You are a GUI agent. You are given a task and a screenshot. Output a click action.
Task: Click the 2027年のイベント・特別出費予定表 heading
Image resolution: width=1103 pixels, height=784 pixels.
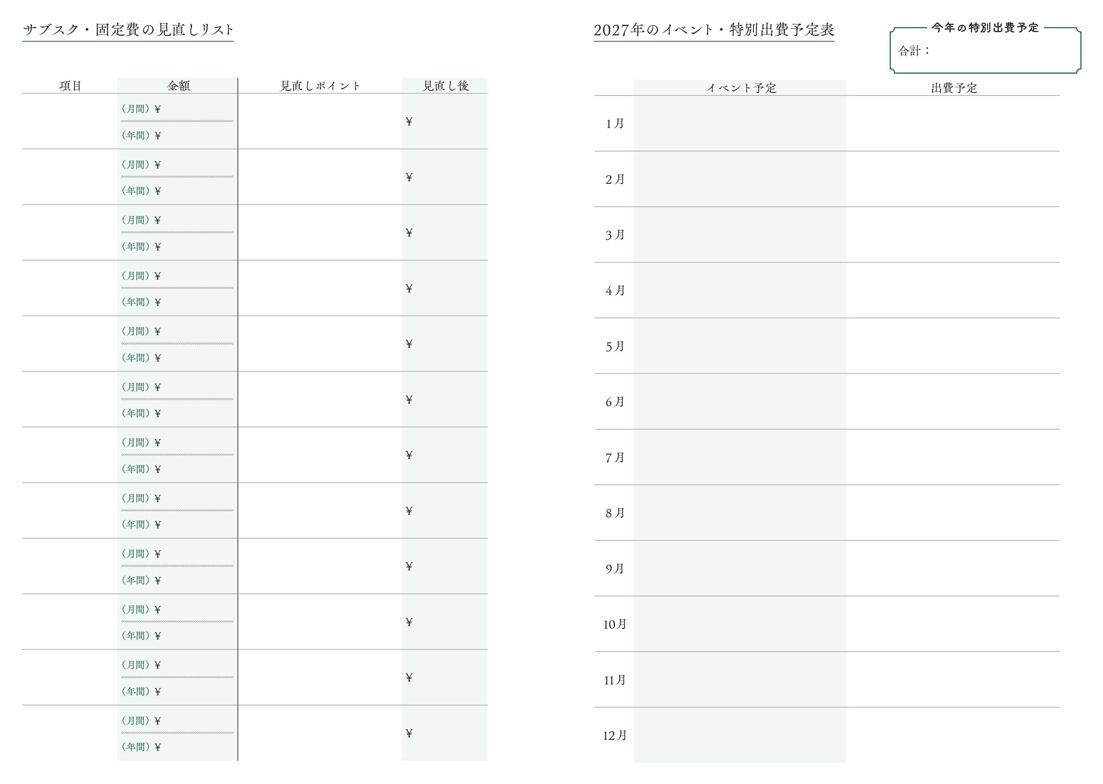pyautogui.click(x=714, y=30)
